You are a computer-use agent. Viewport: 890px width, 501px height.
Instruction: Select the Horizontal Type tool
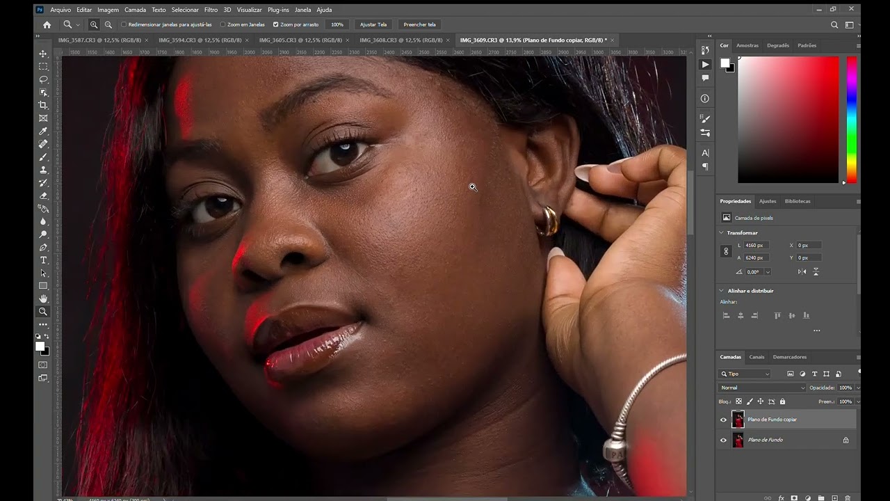pos(43,260)
